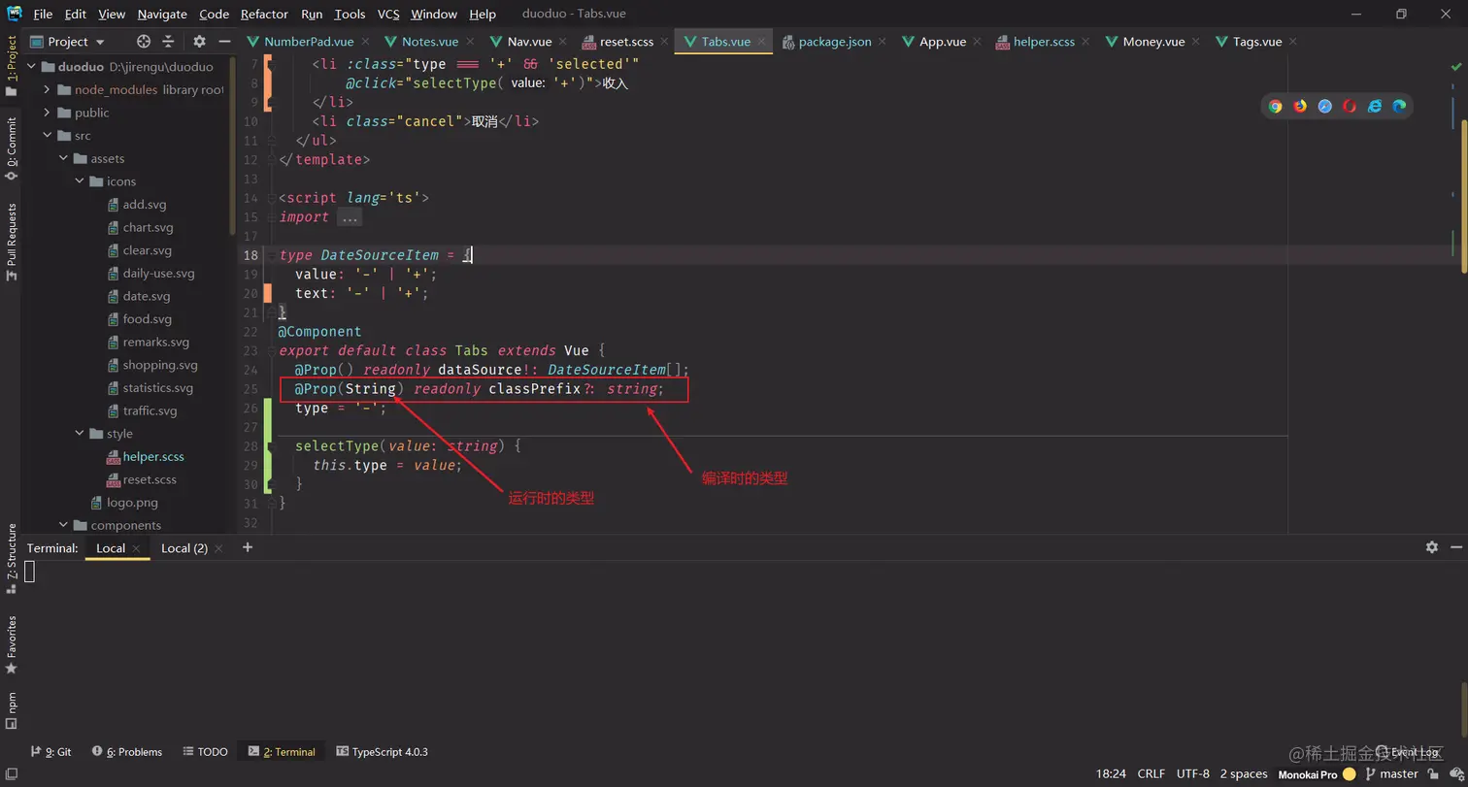Close the Tabs.vue editor tab

(762, 42)
